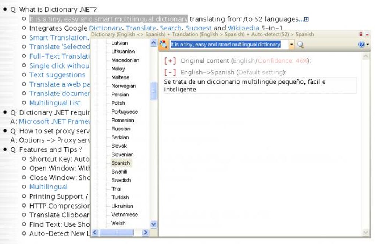This screenshot has height=244, width=375.
Task: Click the expand icon after 52 languages
Action: click(x=306, y=20)
